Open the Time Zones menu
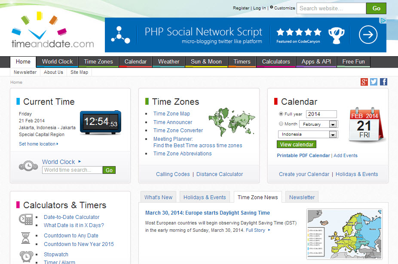 [98, 62]
